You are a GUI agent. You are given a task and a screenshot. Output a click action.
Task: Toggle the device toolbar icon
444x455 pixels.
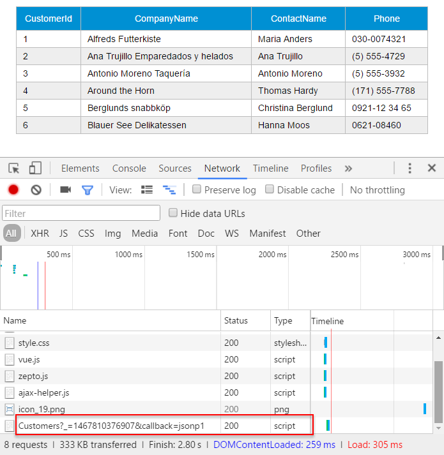coord(35,168)
